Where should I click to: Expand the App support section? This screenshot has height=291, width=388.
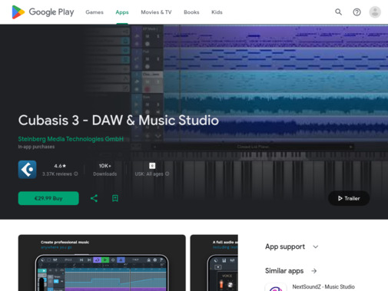tap(316, 246)
